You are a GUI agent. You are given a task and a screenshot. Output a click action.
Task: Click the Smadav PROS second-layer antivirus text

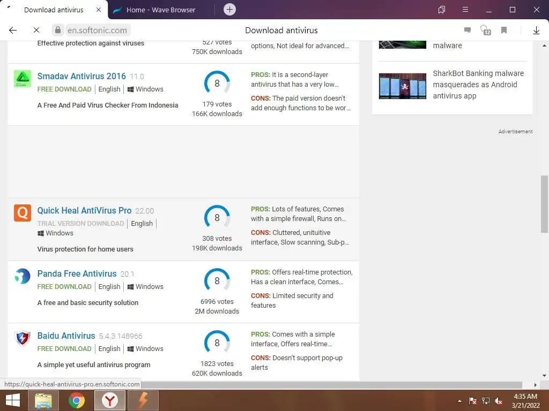coord(295,80)
